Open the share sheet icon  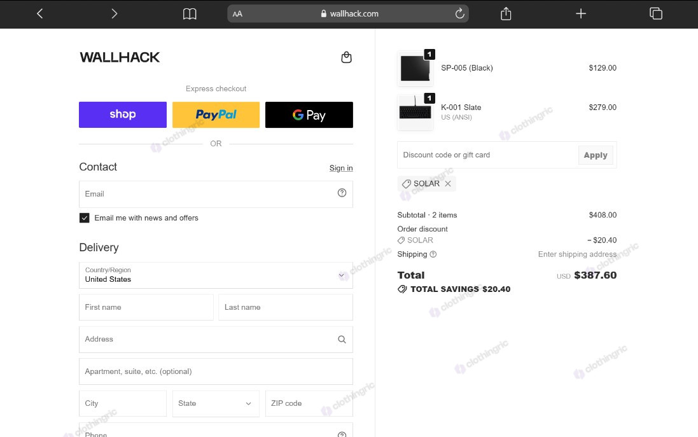(x=506, y=14)
